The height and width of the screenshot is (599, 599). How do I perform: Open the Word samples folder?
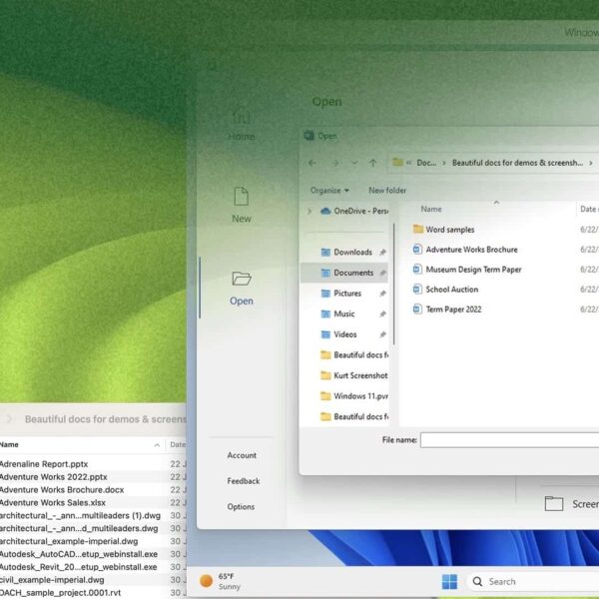tap(449, 230)
